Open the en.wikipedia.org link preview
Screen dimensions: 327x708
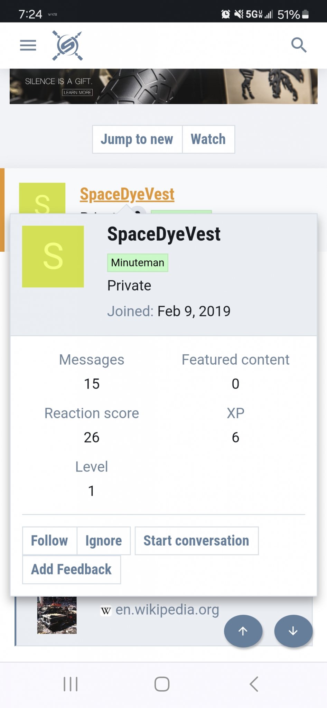[x=167, y=610]
